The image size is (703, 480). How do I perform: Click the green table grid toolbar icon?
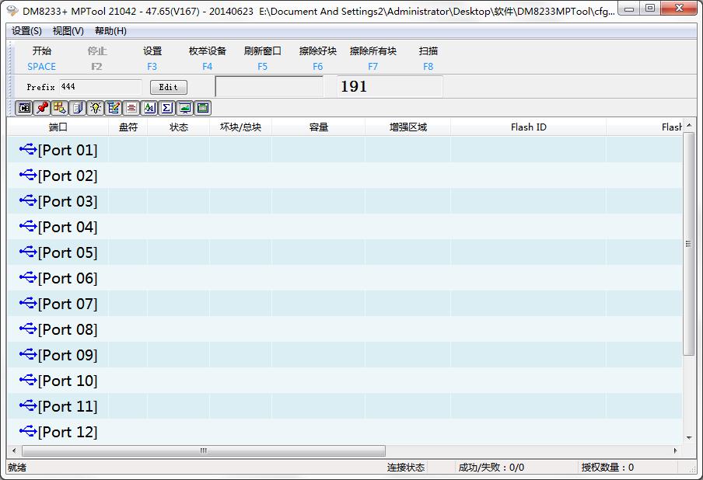pyautogui.click(x=203, y=108)
